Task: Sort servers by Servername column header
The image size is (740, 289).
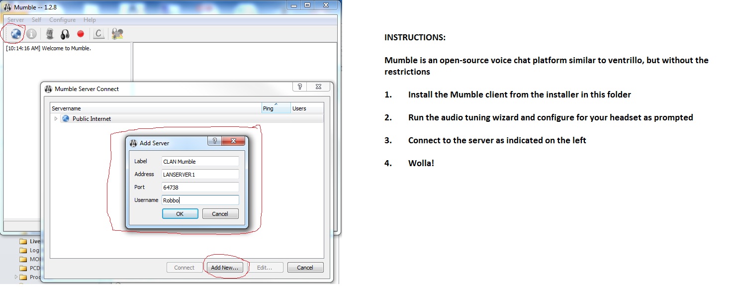Action: tap(156, 108)
